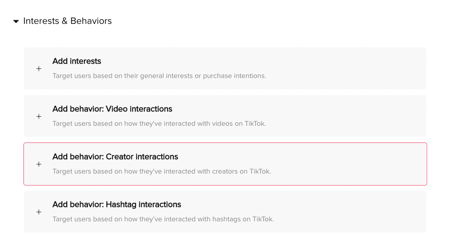This screenshot has width=449, height=246.
Task: Click the Interests & Behaviors section heading
Action: 67,21
